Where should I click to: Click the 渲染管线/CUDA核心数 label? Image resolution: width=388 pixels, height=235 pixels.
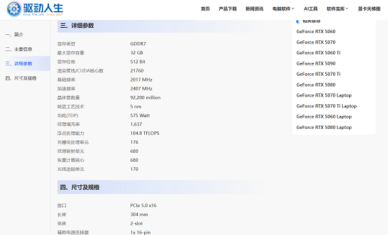pos(80,71)
